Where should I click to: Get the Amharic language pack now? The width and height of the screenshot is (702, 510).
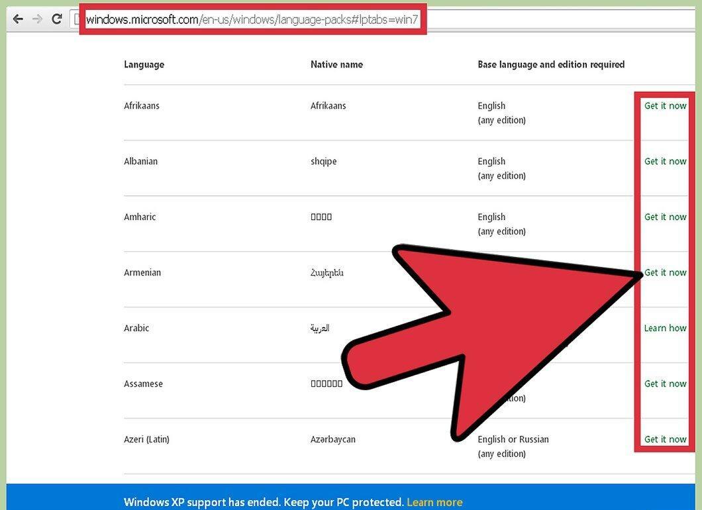pos(666,217)
